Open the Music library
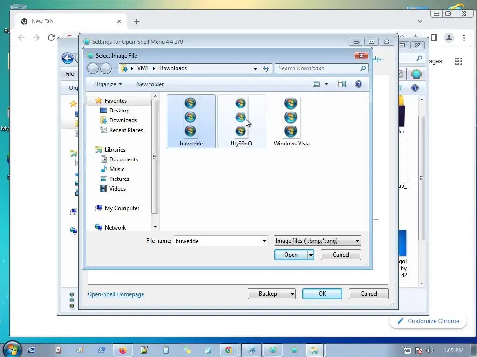477x357 pixels. pos(116,169)
